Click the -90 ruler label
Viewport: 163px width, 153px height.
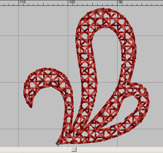[120, 2]
